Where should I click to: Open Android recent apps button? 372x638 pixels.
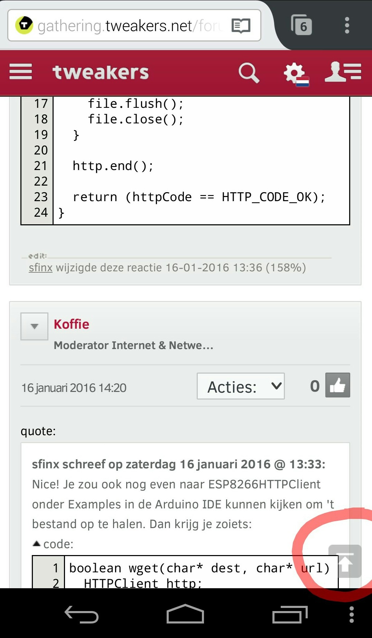[290, 615]
